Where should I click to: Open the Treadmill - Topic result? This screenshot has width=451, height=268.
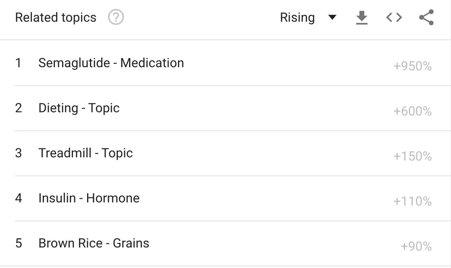(x=86, y=153)
